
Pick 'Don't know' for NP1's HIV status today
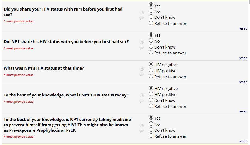(x=151, y=100)
